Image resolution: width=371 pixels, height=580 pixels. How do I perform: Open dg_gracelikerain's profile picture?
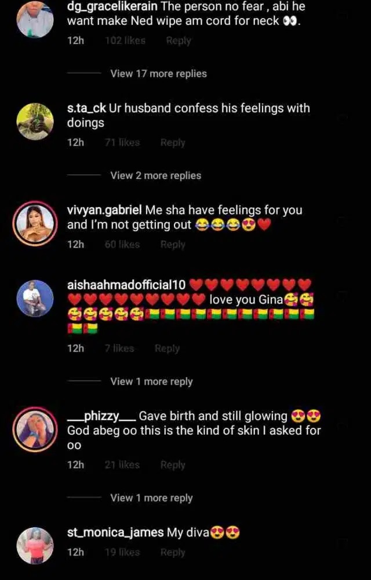[35, 19]
